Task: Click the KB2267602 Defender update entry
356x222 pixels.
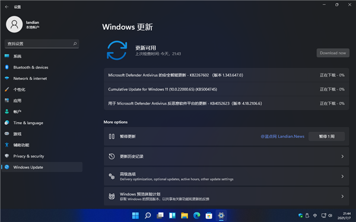Action: coord(227,75)
